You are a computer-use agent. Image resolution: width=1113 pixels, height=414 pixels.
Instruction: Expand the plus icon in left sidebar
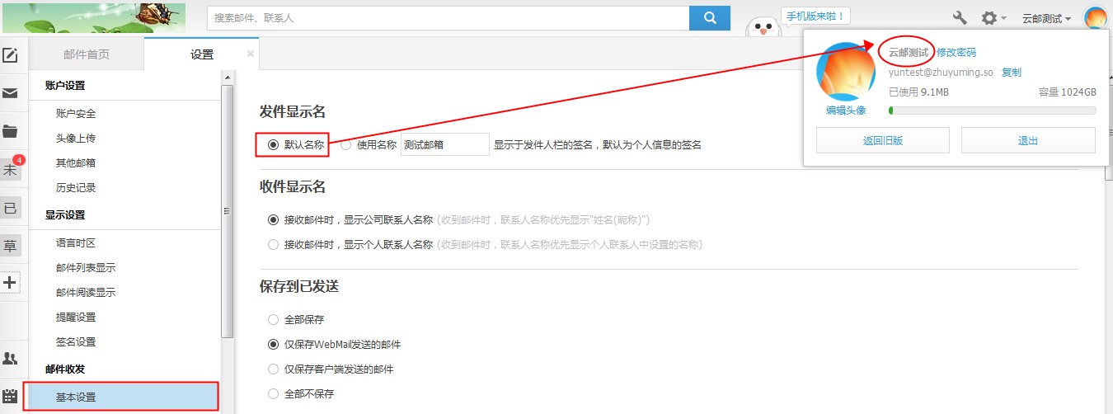click(10, 283)
